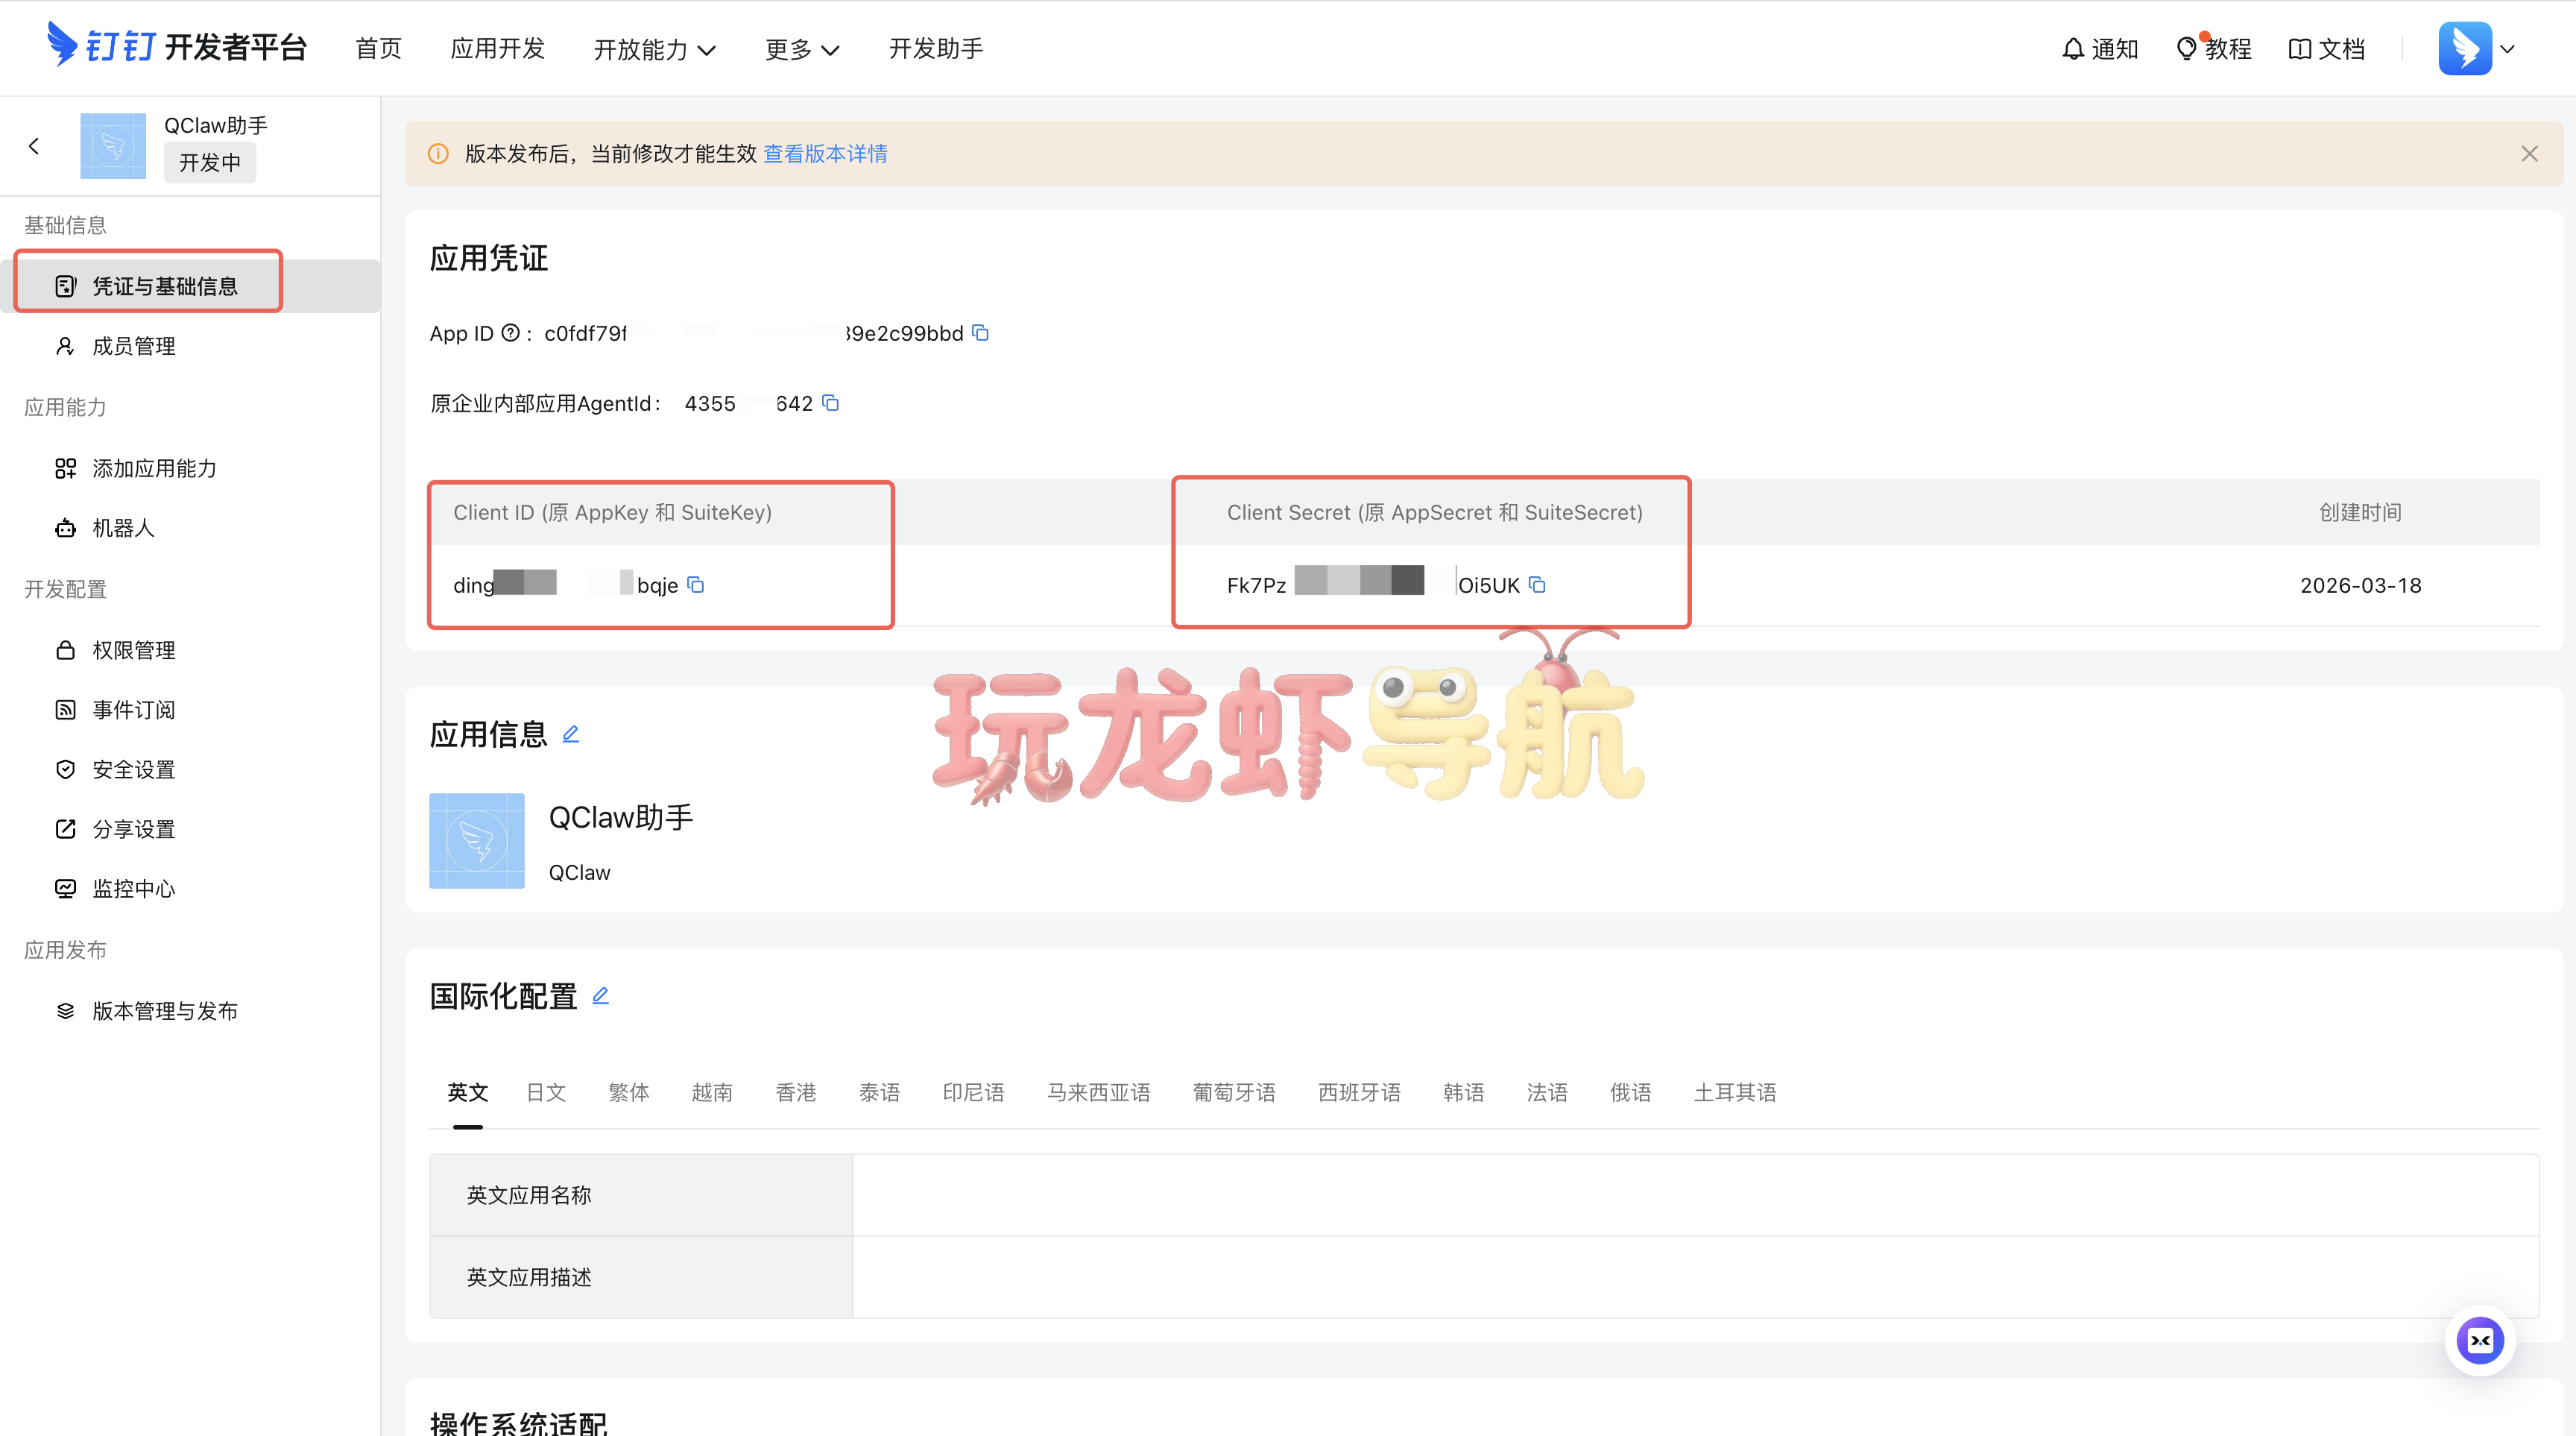Select the 西班牙语 language tab

coord(1359,1092)
